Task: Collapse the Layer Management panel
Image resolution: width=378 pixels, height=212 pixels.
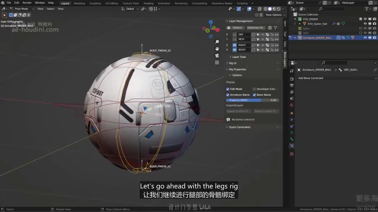Action: pos(241,21)
